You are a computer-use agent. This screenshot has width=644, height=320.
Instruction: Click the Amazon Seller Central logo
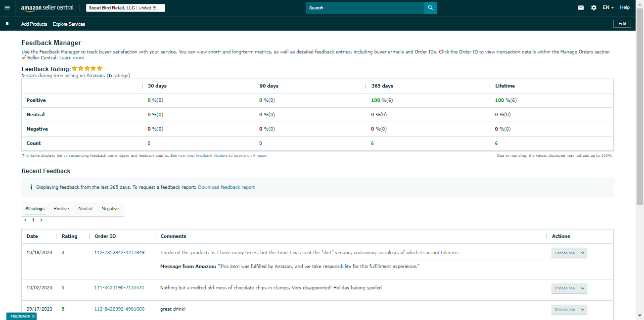pos(47,8)
